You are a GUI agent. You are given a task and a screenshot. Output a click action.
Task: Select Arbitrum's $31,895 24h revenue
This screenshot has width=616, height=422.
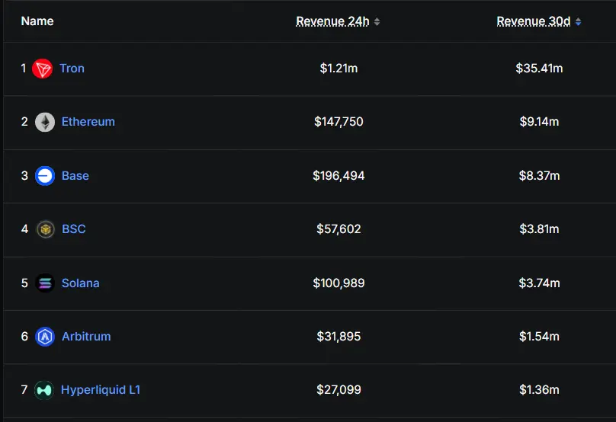(x=338, y=337)
